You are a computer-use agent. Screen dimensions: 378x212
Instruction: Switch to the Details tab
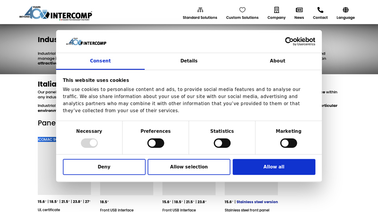coord(189,61)
